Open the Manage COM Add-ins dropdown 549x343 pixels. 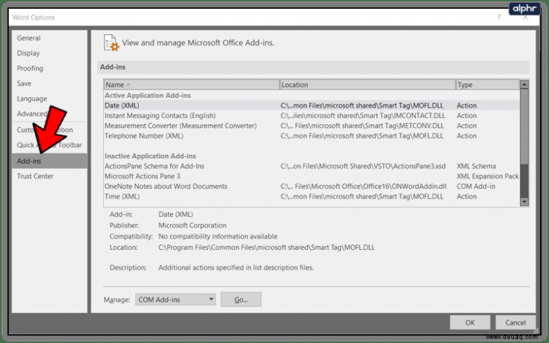pyautogui.click(x=176, y=300)
